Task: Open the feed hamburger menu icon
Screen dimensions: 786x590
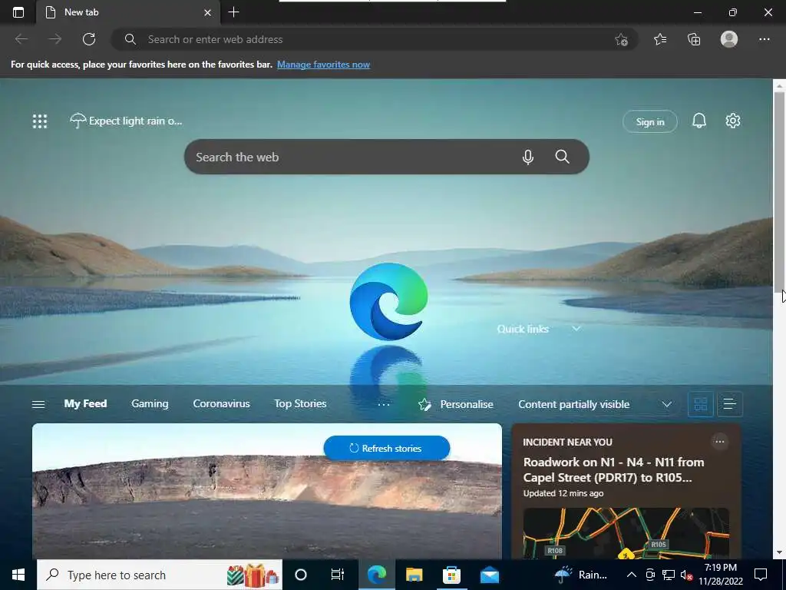Action: [38, 404]
